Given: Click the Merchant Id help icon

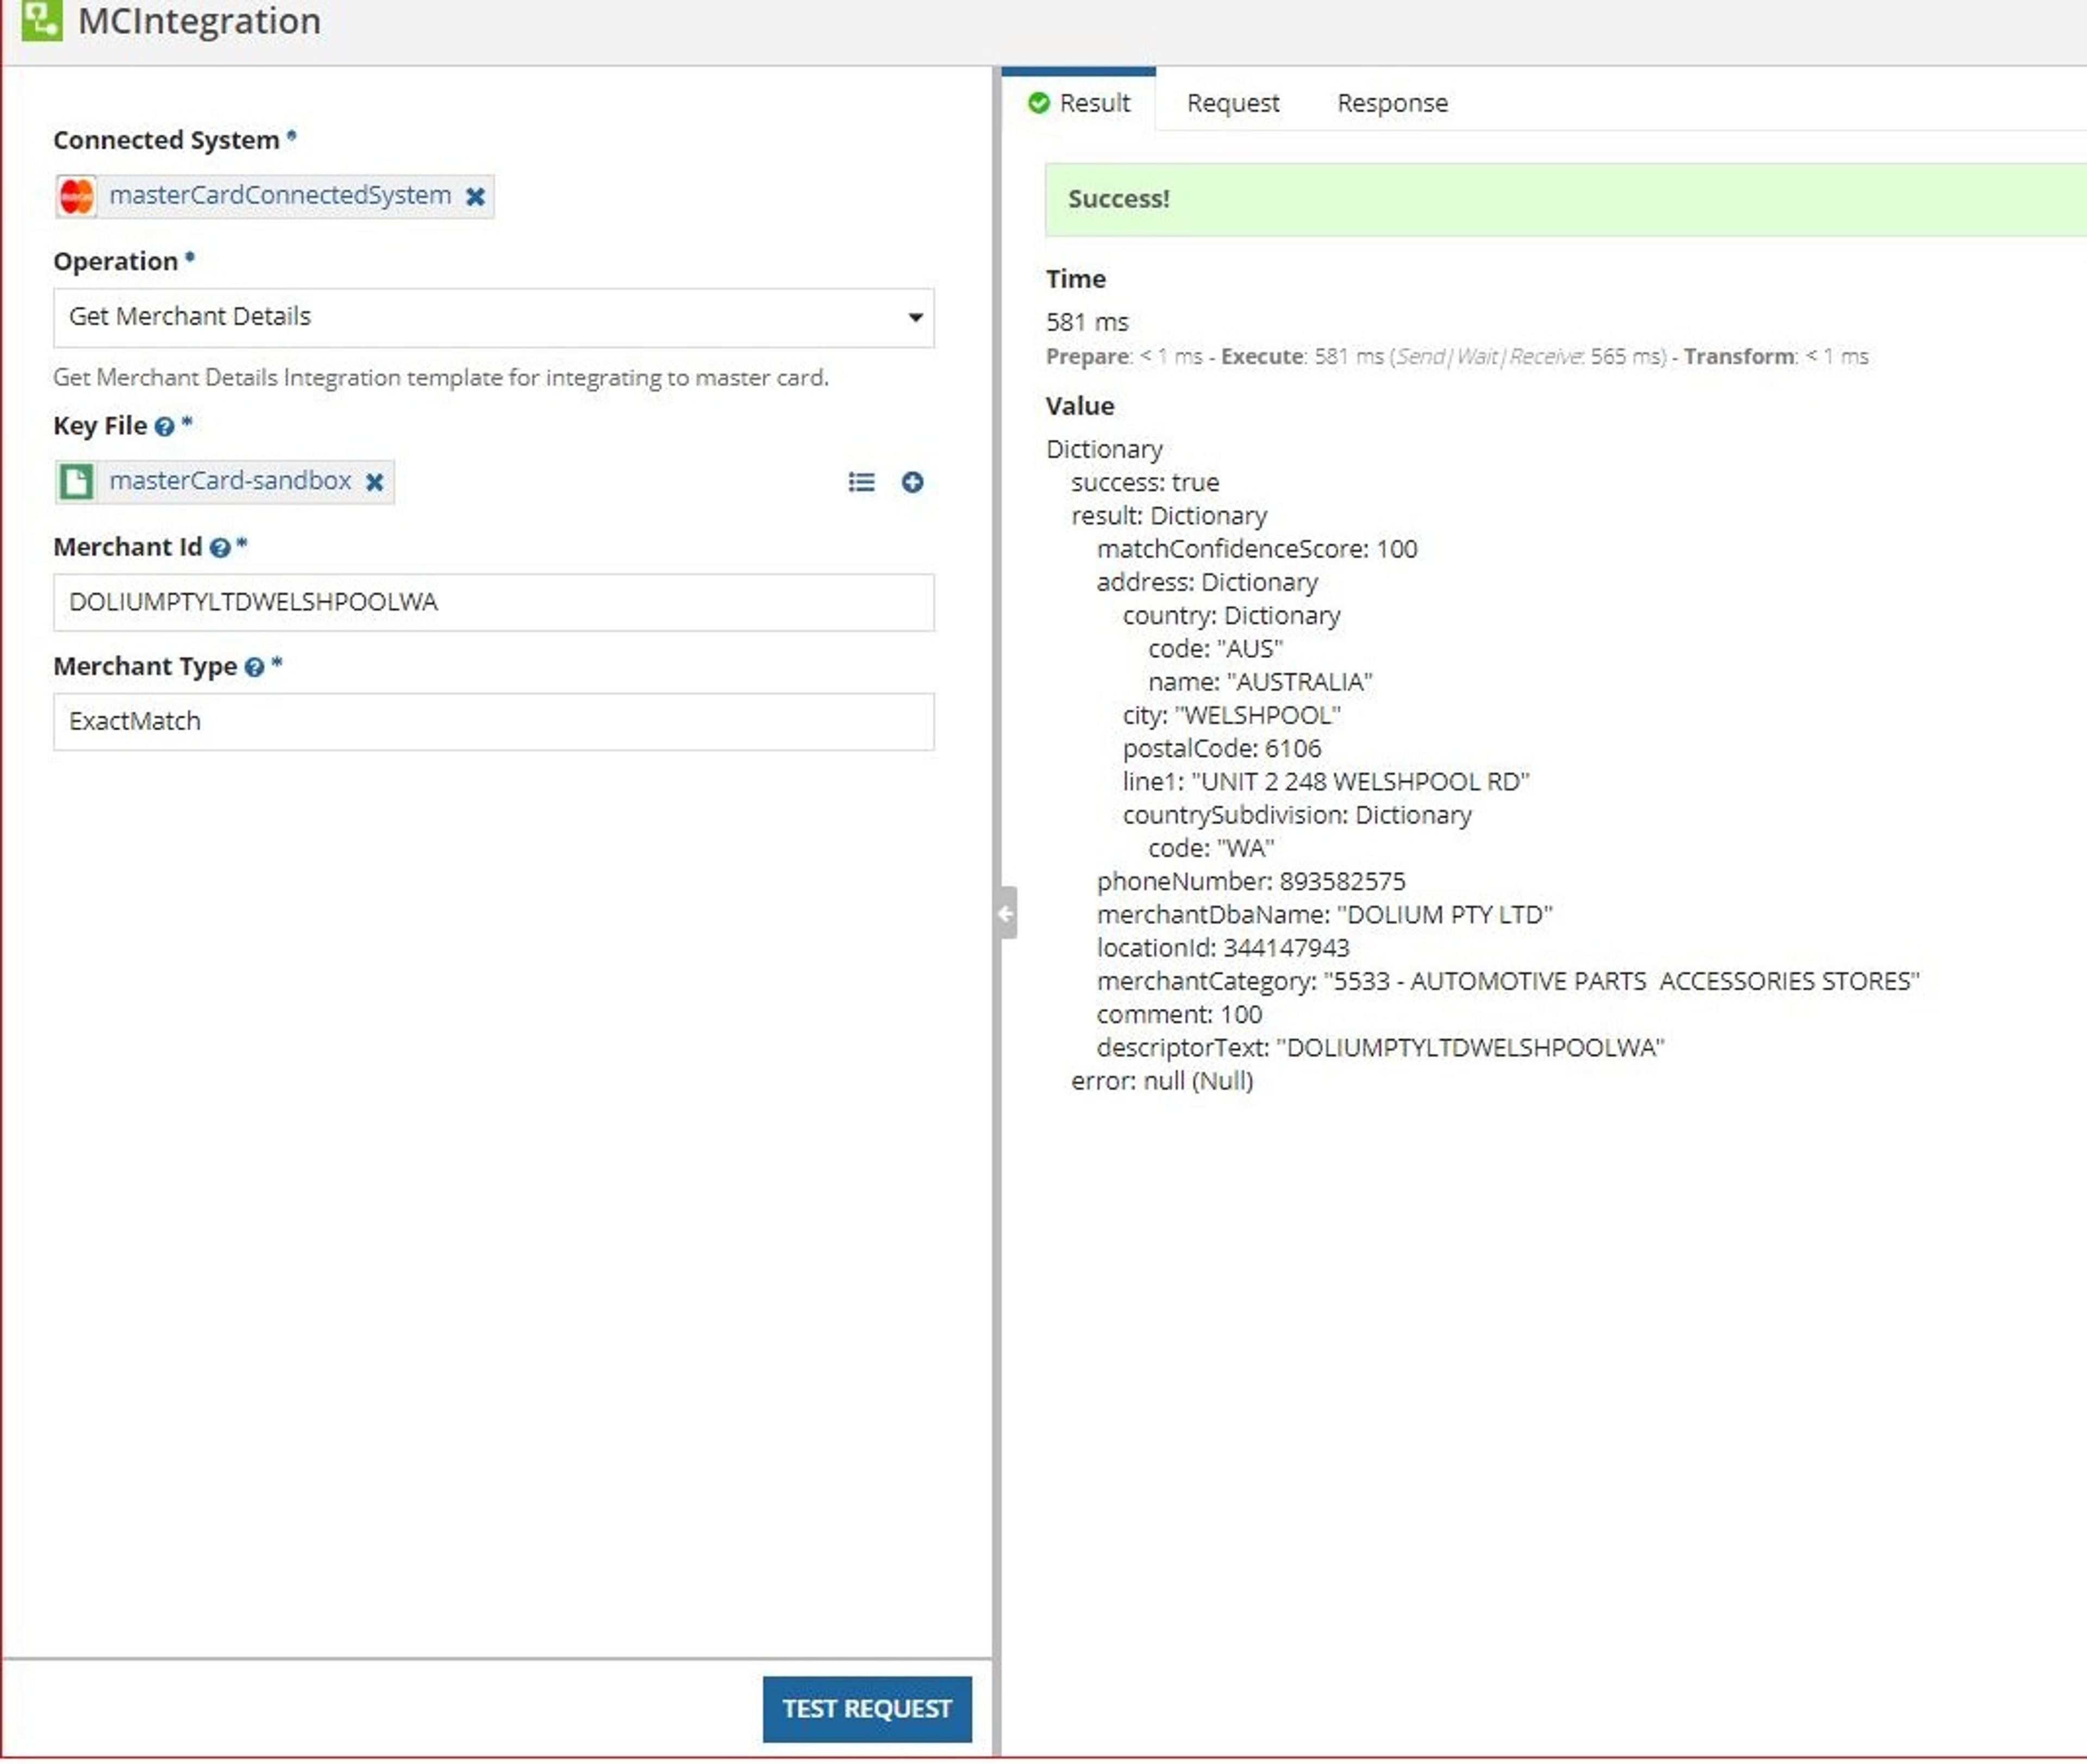Looking at the screenshot, I should (220, 548).
